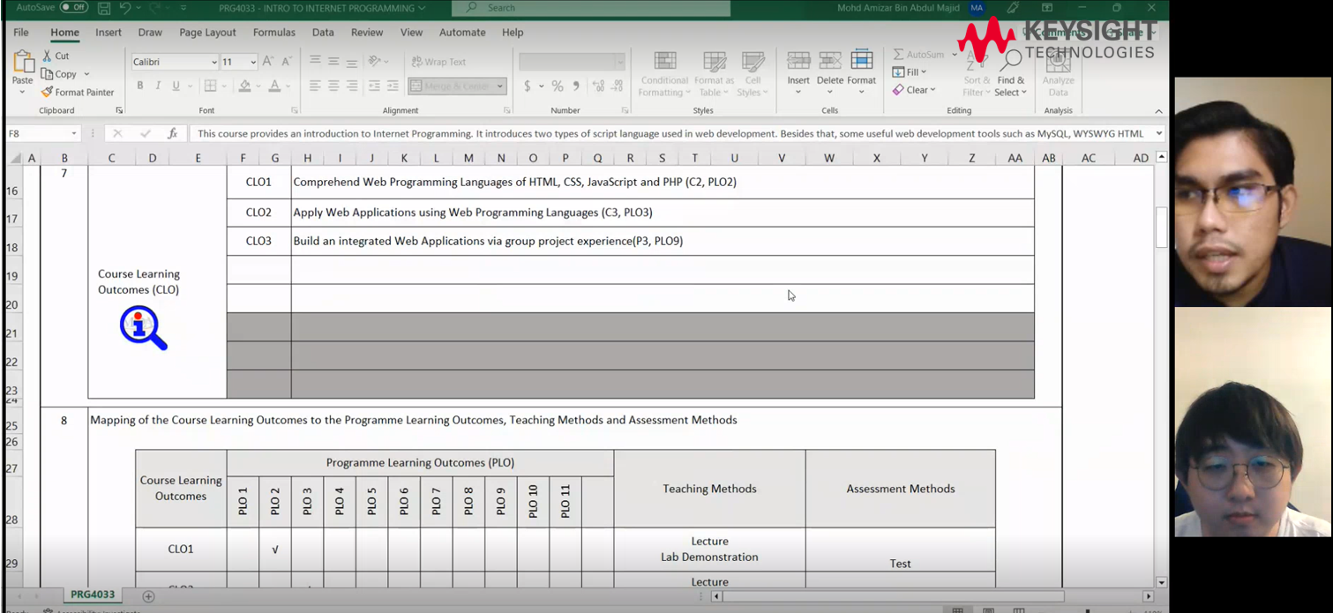
Task: Click the Borders icon
Action: tap(210, 86)
